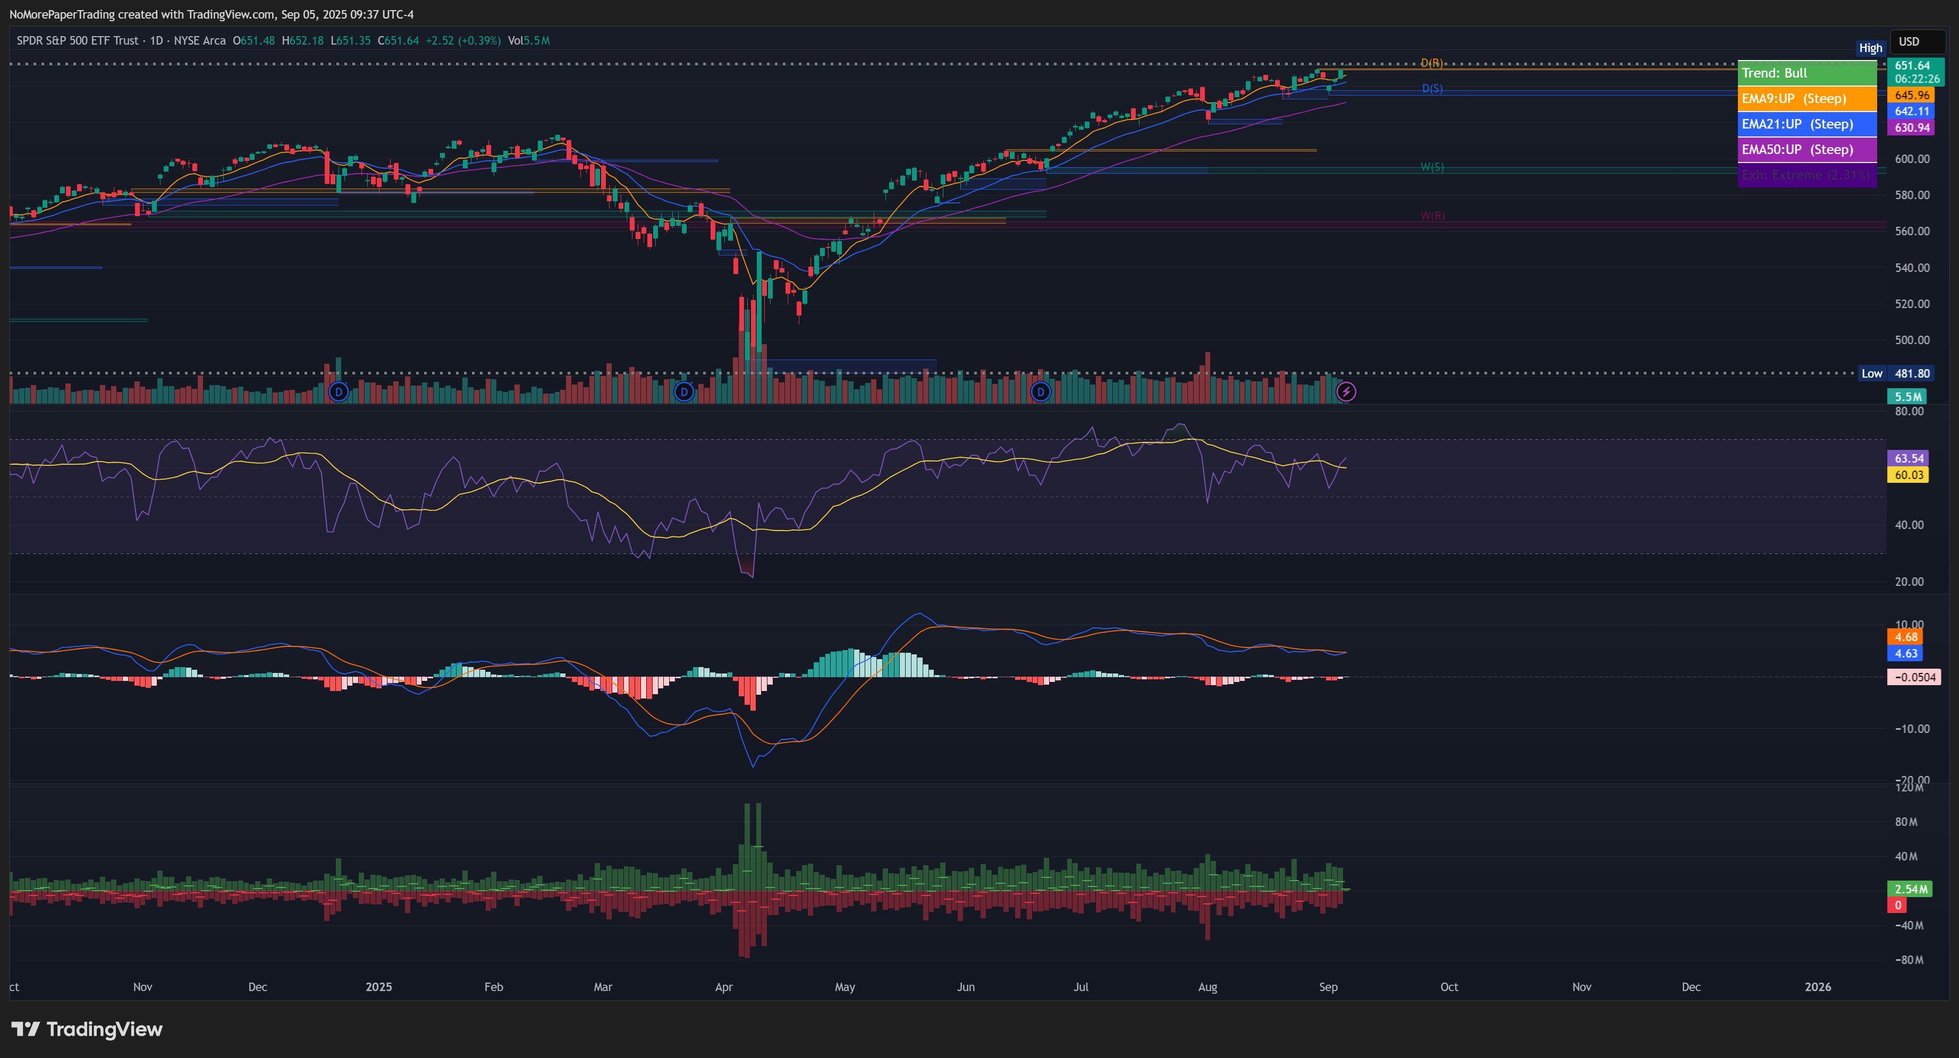Screen dimensions: 1959x1058
Task: Click the EMA9:UP (Steep) row
Action: (1807, 99)
